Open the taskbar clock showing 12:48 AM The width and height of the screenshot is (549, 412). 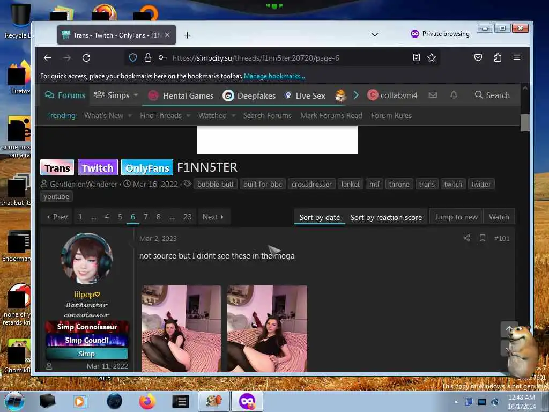click(521, 402)
